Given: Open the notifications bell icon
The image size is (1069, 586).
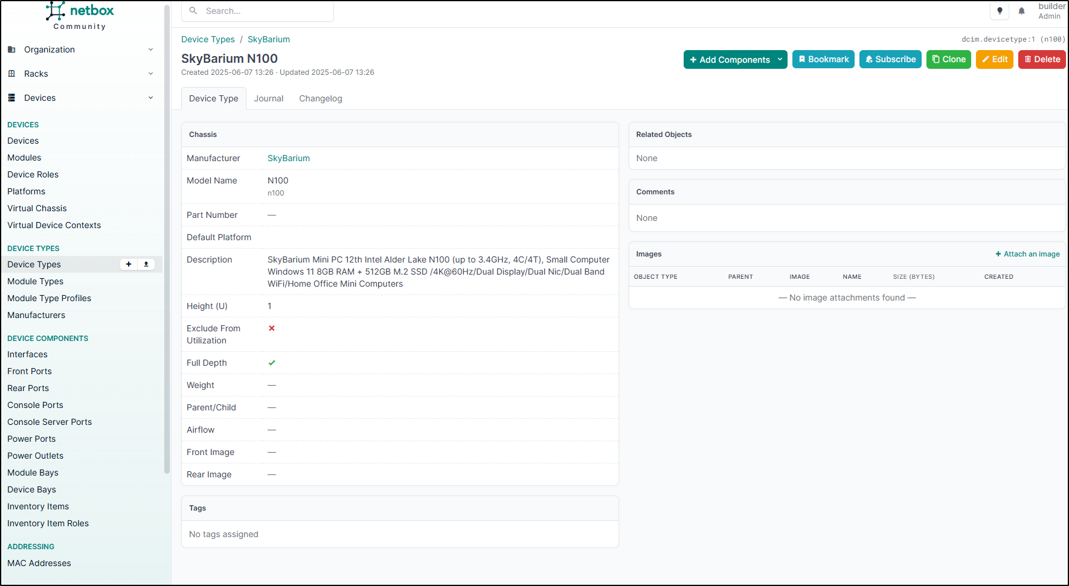Looking at the screenshot, I should [1022, 11].
